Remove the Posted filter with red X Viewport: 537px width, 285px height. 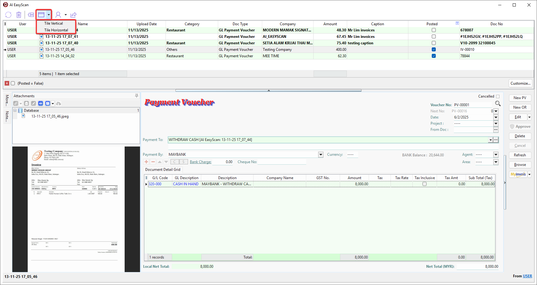(x=7, y=83)
